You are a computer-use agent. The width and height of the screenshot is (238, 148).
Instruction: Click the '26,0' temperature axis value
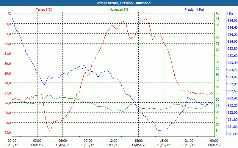click(8, 103)
